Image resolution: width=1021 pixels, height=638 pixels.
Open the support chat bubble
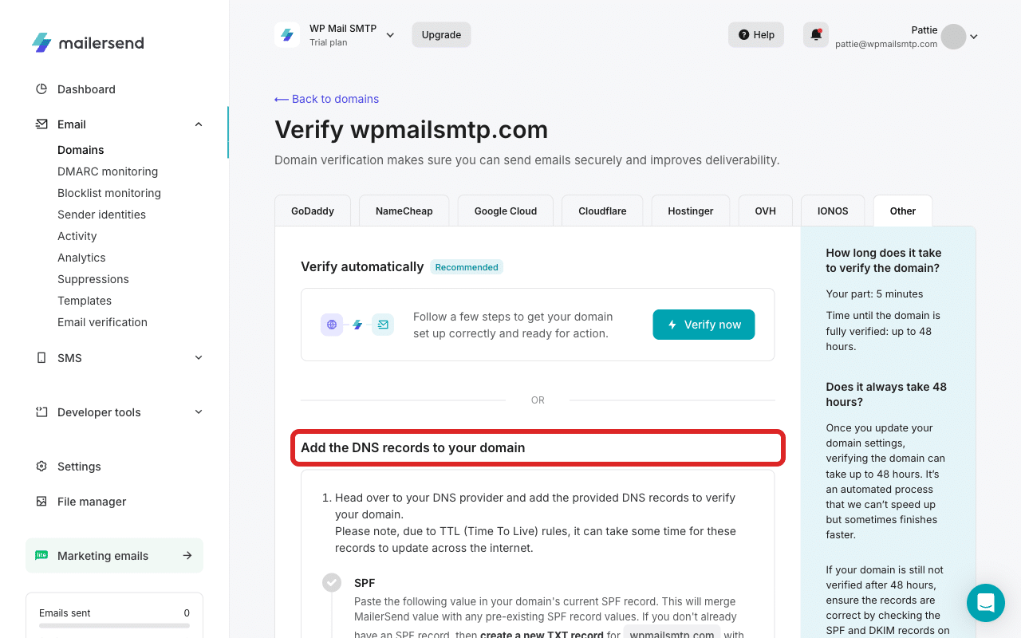pyautogui.click(x=986, y=603)
